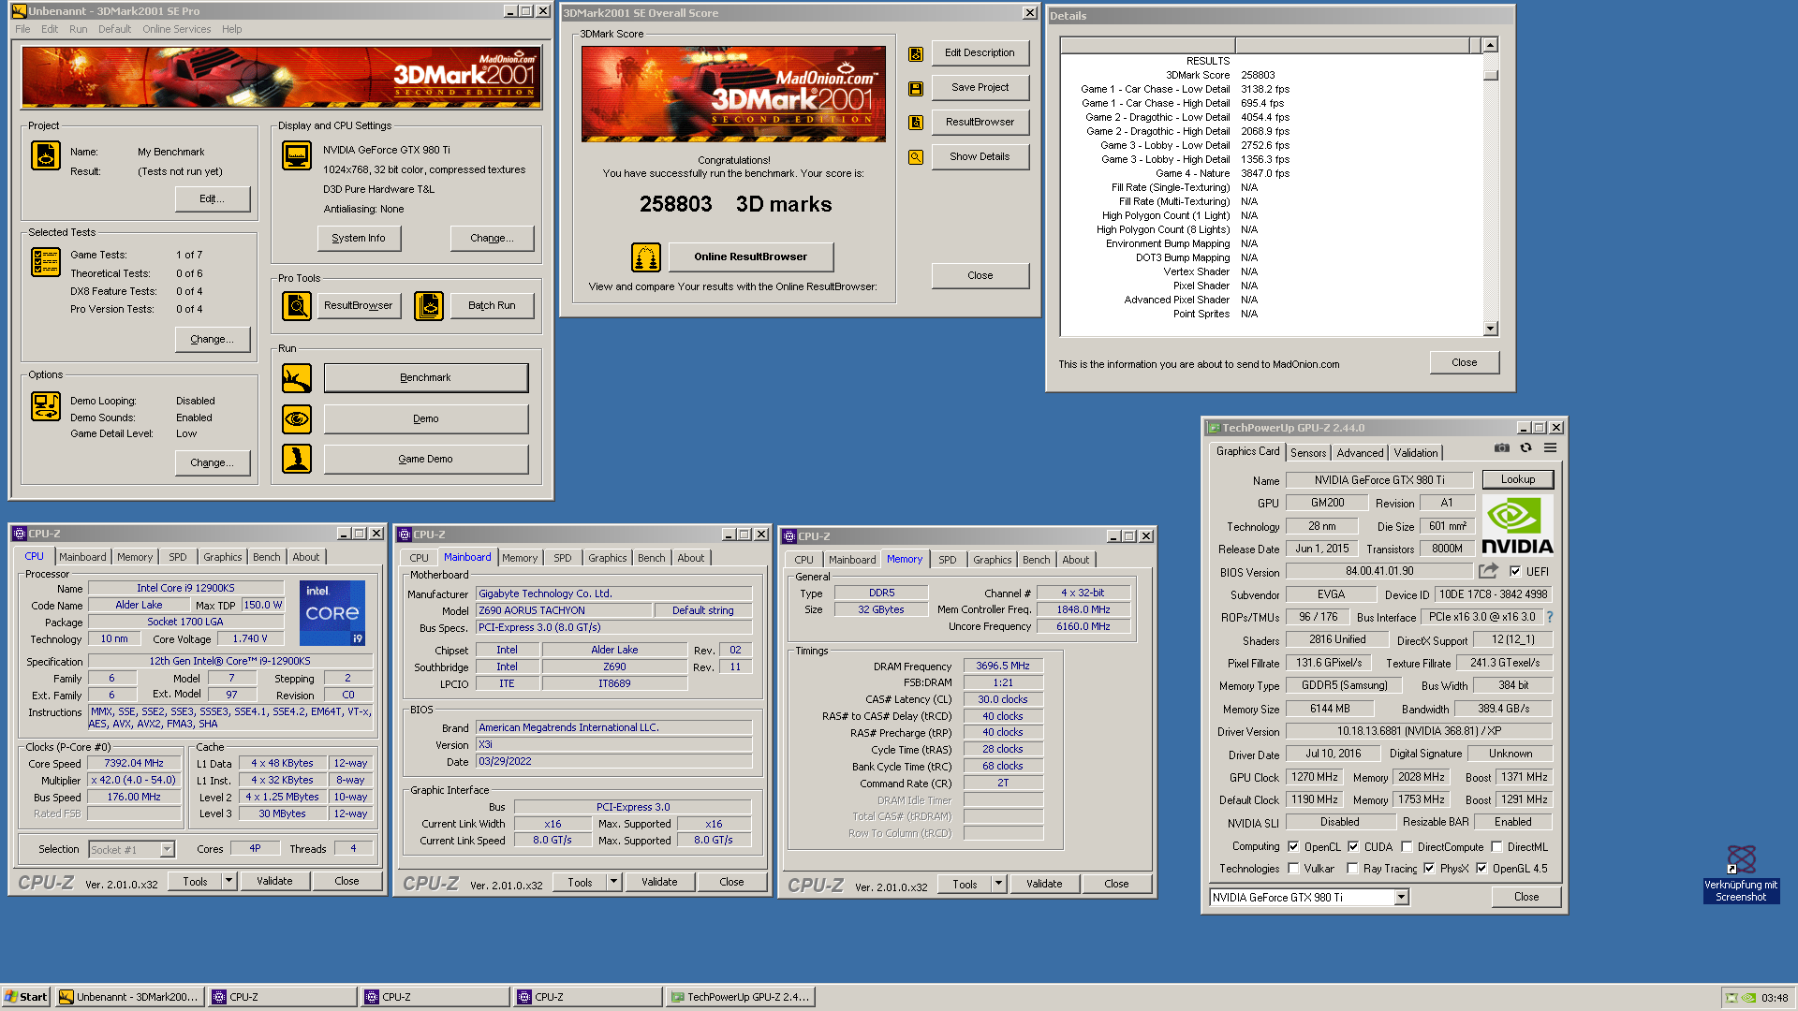Click the Game Demo joystick icon
The height and width of the screenshot is (1011, 1798).
(297, 459)
